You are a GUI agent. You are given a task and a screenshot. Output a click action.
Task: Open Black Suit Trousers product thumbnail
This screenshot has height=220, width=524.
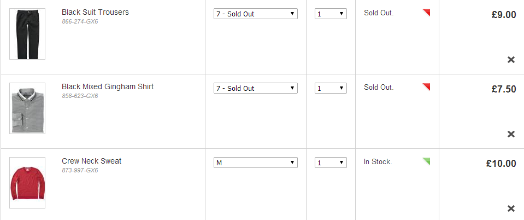point(27,33)
